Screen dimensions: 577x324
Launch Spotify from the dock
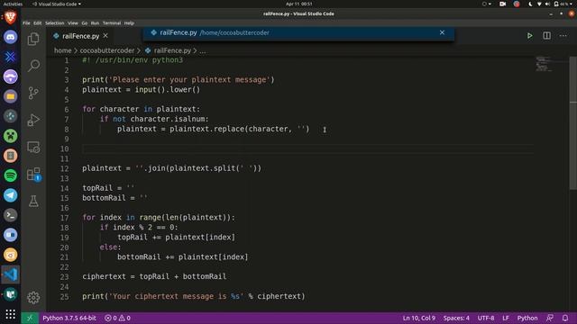tap(10, 175)
